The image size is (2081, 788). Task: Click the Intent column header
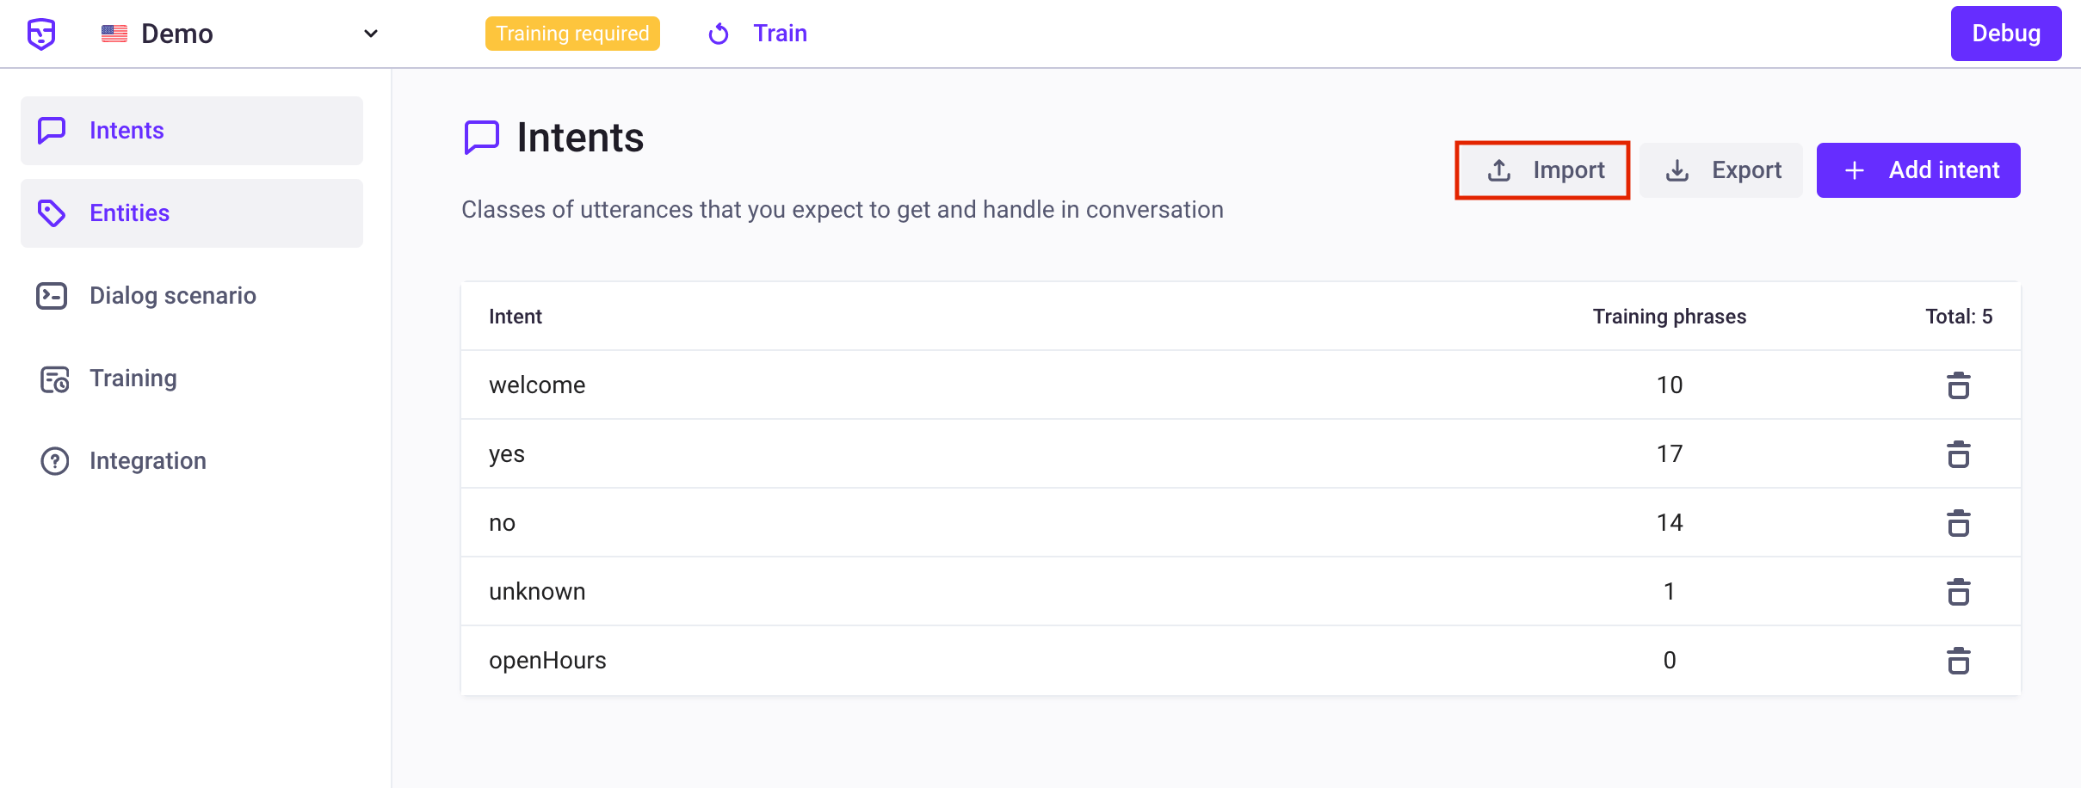tap(516, 317)
